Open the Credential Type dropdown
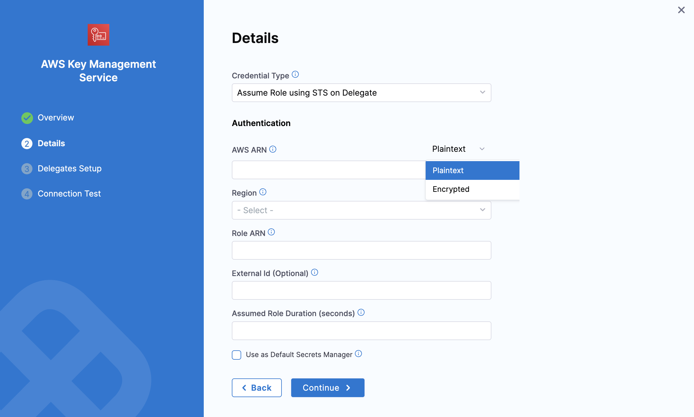The height and width of the screenshot is (417, 694). click(x=361, y=93)
